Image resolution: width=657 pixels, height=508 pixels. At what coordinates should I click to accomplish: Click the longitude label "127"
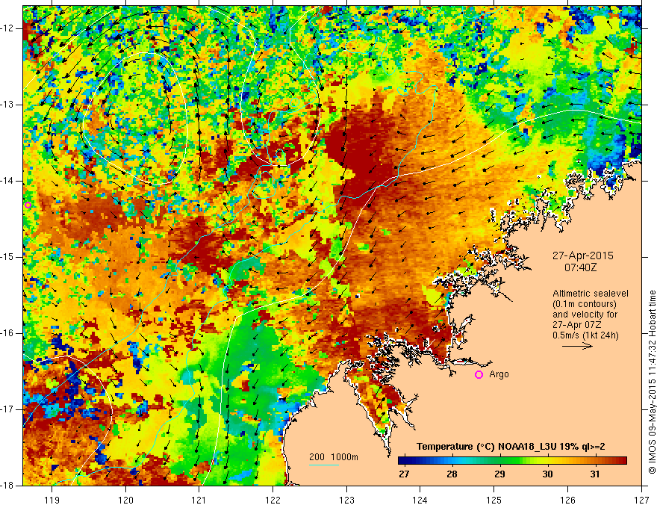click(641, 500)
